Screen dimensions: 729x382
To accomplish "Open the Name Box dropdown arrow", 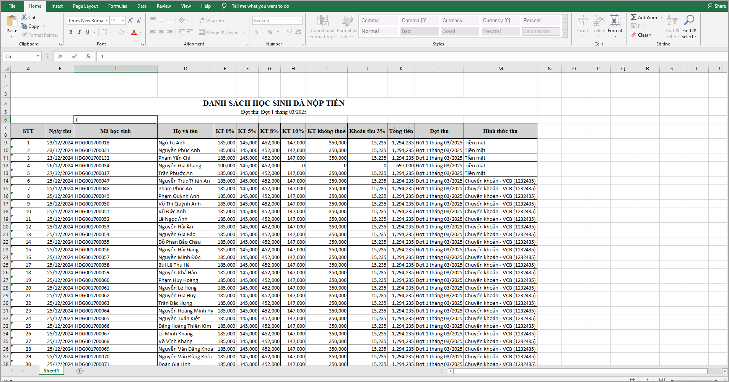I will click(37, 56).
